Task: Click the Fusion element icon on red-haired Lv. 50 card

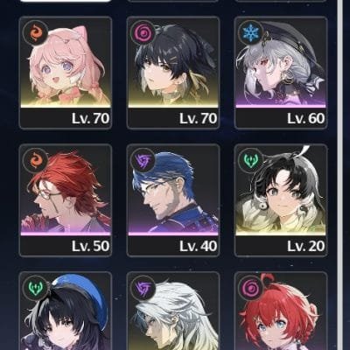Action: pyautogui.click(x=36, y=160)
